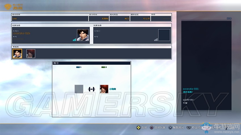Click the 解散房间 disband room label
The image size is (241, 135).
click(x=178, y=127)
